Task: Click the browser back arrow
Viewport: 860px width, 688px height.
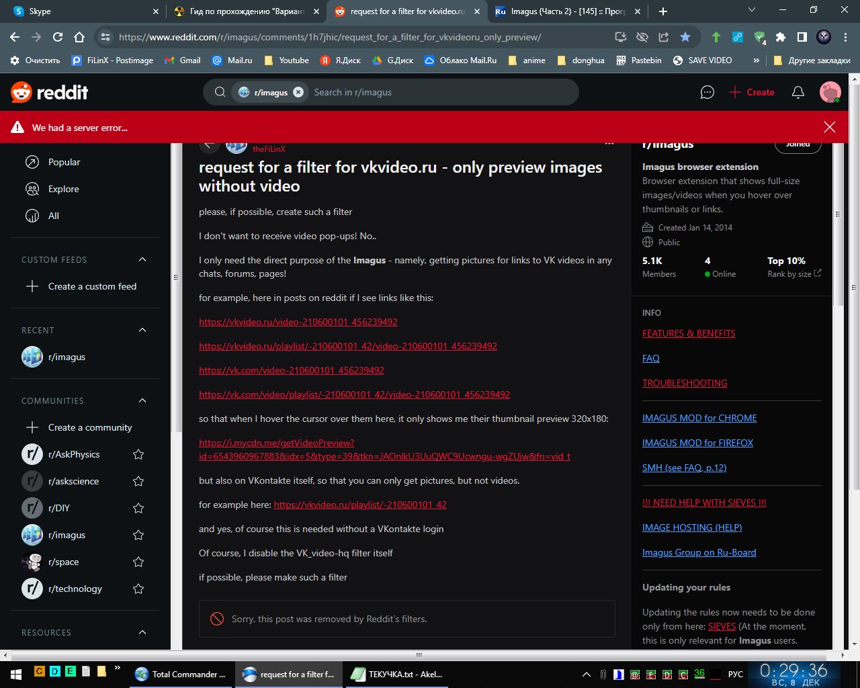Action: click(x=15, y=37)
